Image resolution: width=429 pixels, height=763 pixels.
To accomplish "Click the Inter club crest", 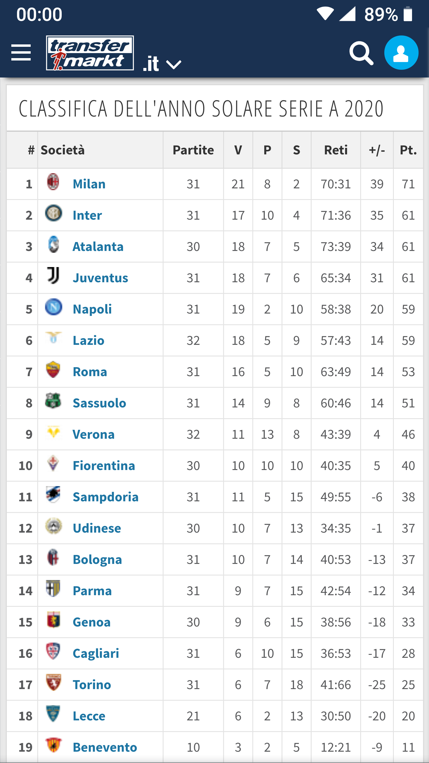I will [54, 213].
